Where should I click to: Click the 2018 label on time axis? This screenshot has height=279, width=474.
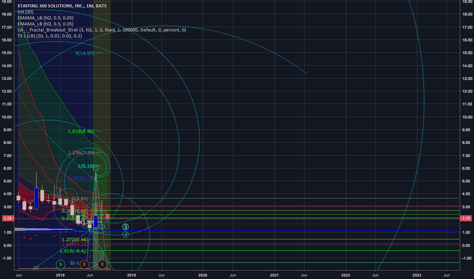[60, 275]
